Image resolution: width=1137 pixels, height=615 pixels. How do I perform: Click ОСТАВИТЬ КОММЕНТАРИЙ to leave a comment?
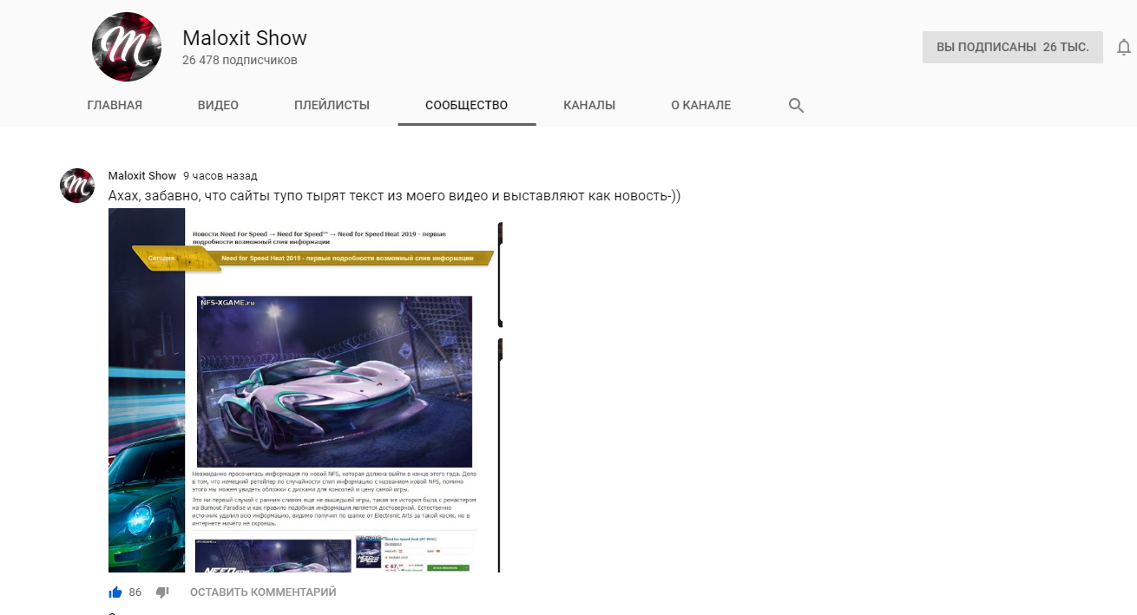(263, 592)
